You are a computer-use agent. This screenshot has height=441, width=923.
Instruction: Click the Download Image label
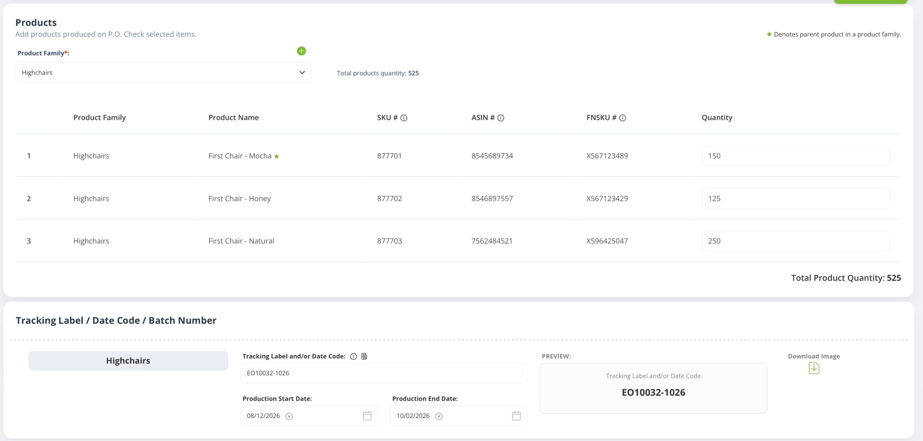(x=814, y=356)
